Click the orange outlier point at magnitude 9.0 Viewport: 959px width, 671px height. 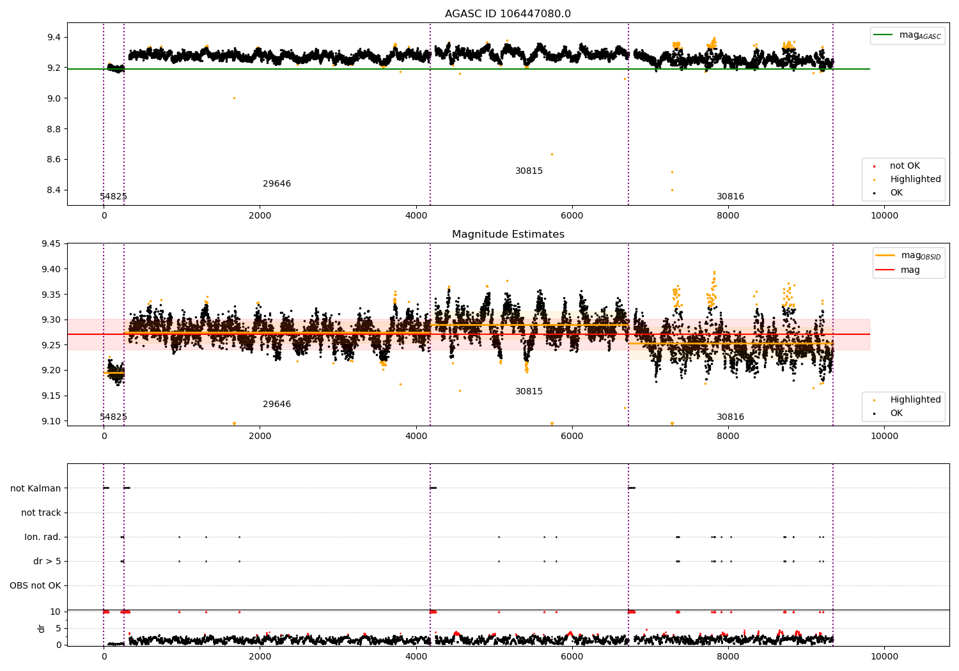(x=234, y=98)
